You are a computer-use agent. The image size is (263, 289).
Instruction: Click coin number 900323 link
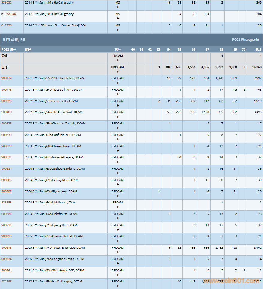7,101
